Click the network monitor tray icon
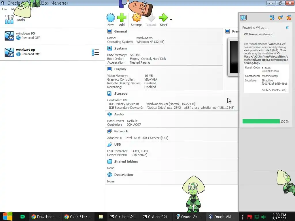 click(257, 217)
